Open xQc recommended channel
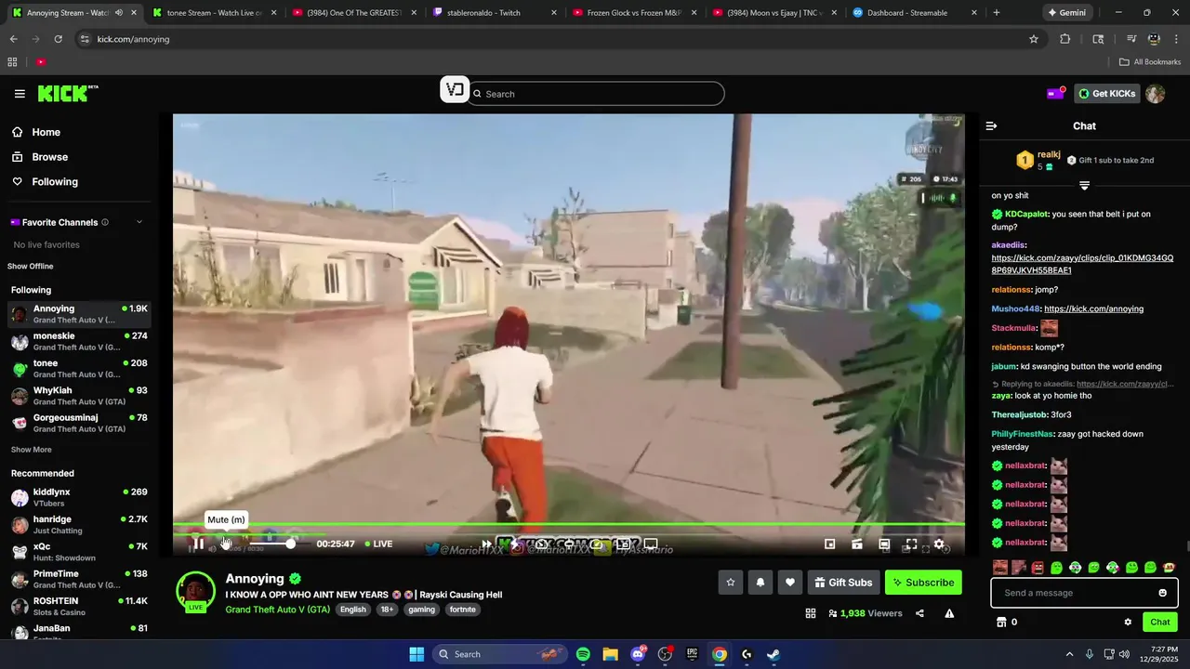The width and height of the screenshot is (1190, 669). (x=79, y=552)
